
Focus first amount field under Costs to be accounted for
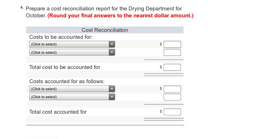[172, 44]
